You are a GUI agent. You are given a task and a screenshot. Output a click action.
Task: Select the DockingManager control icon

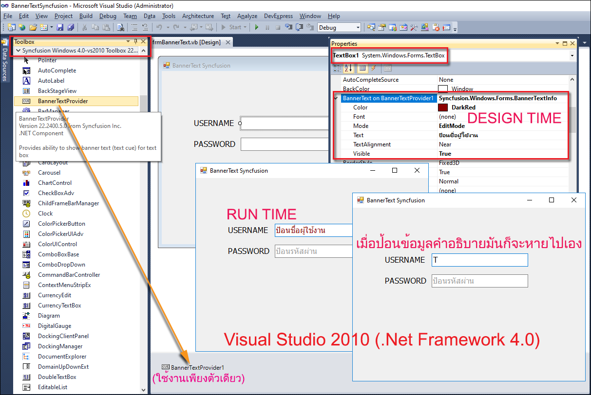[27, 346]
